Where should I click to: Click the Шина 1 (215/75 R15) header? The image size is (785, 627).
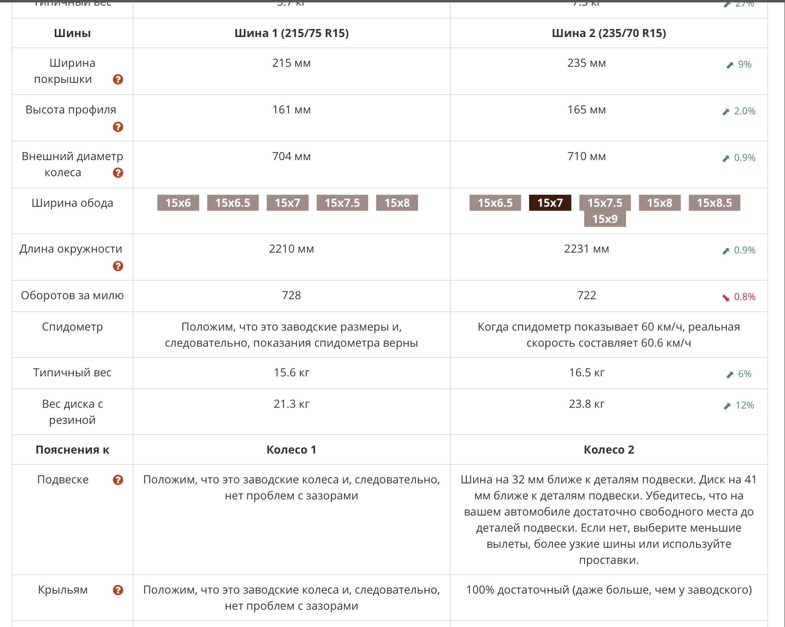click(x=292, y=33)
